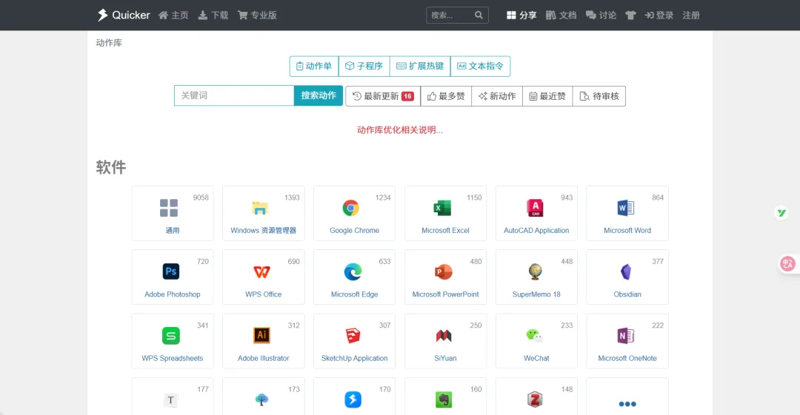Image resolution: width=800 pixels, height=415 pixels.
Task: Open the 下载 download page
Action: 213,16
